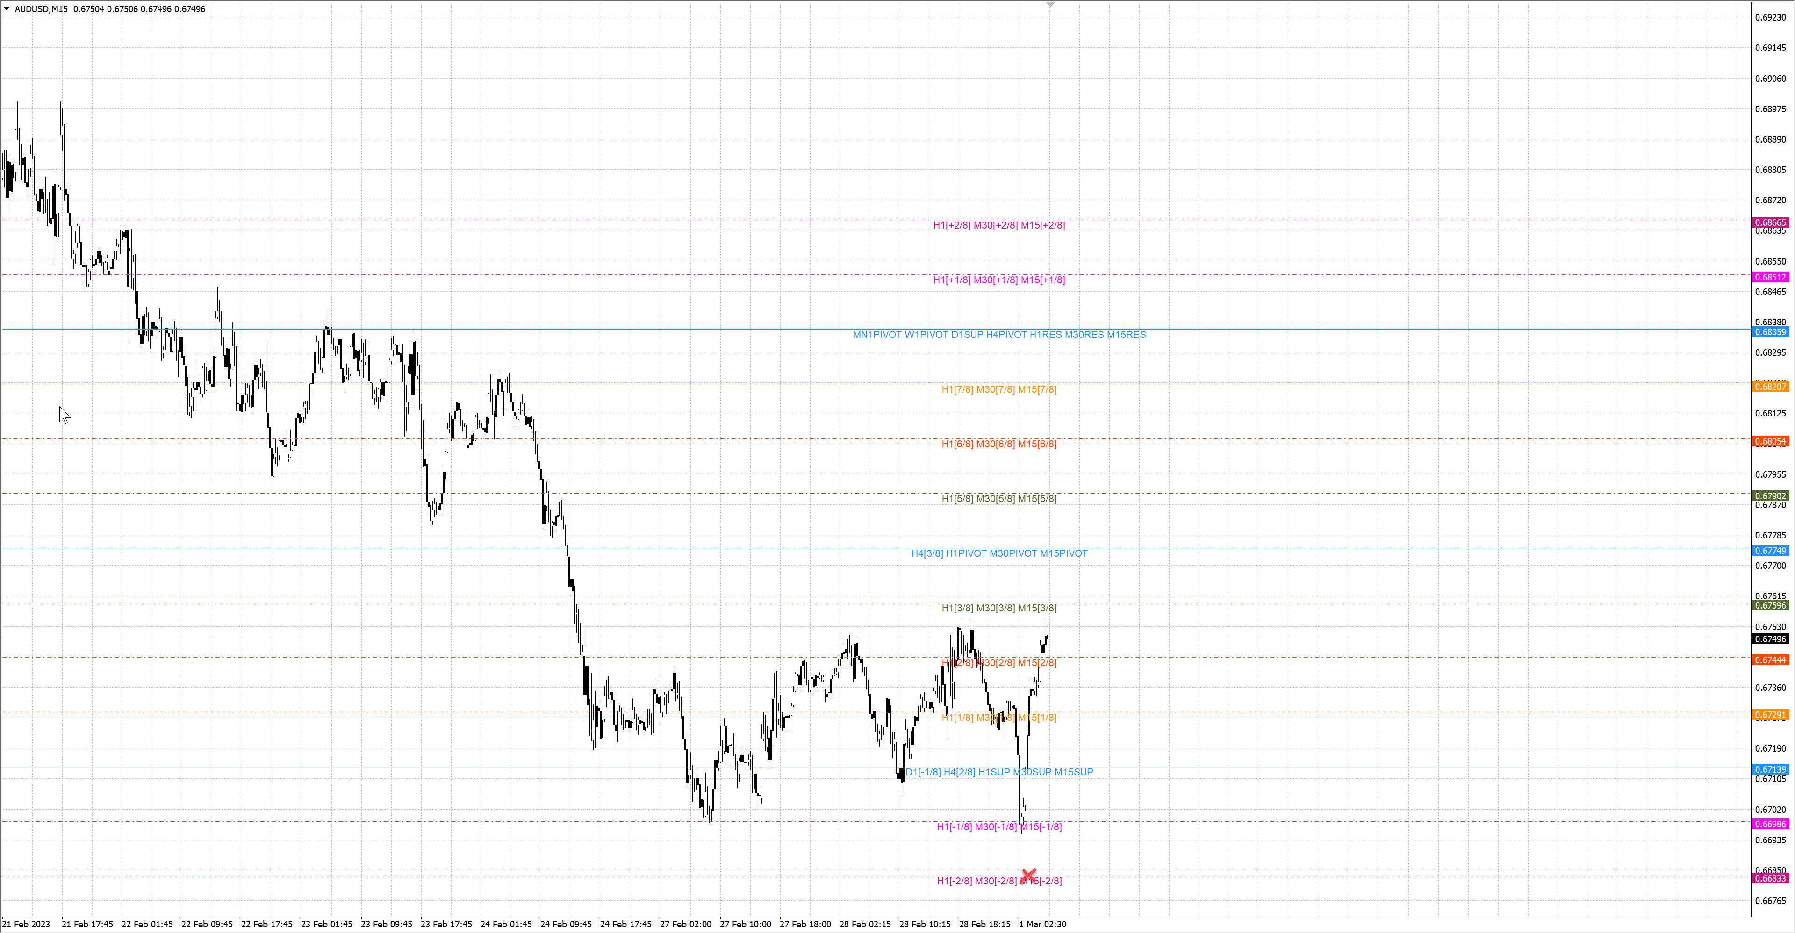
Task: Click the magenta 0.68665 price tag
Action: [x=1770, y=222]
